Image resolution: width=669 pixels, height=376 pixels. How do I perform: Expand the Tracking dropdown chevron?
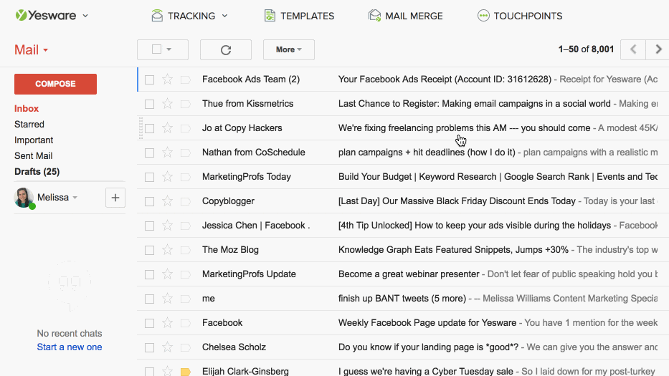tap(225, 16)
